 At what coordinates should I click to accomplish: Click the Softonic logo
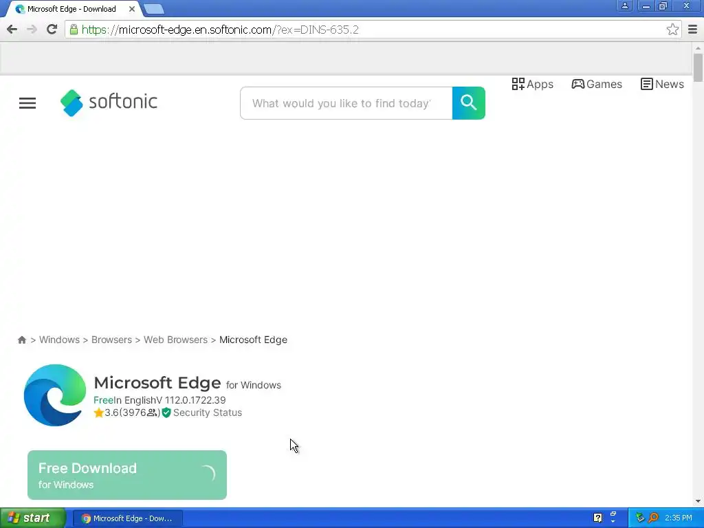(109, 102)
